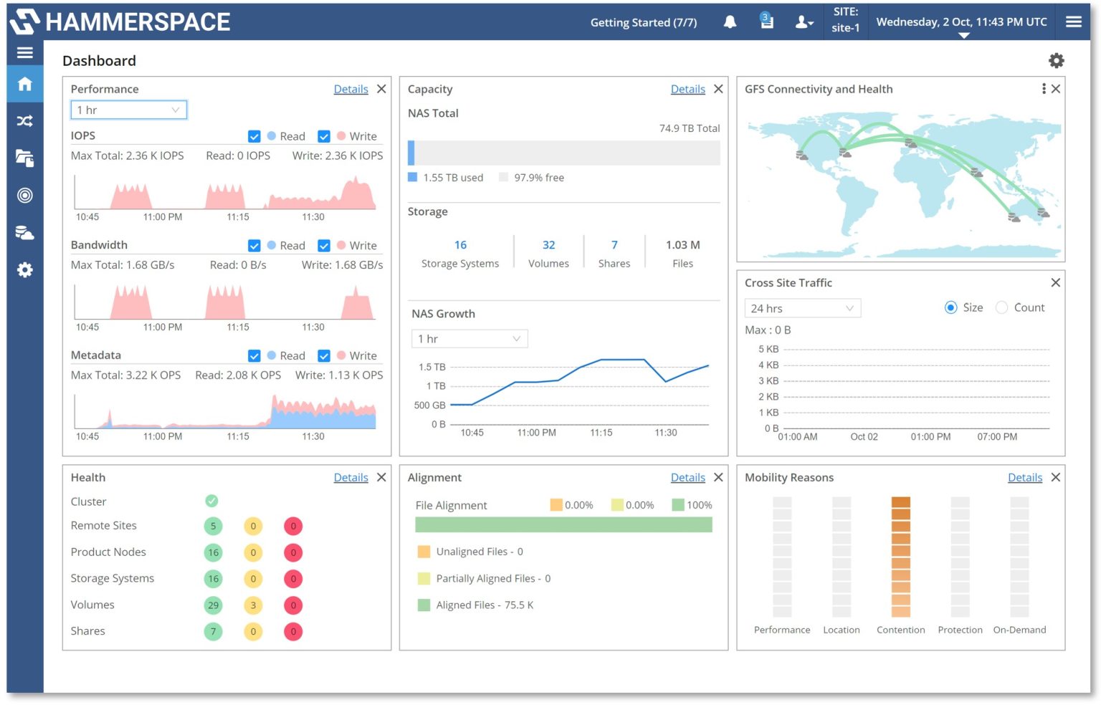Click the objectives target icon in sidebar
This screenshot has height=705, width=1101.
[24, 196]
